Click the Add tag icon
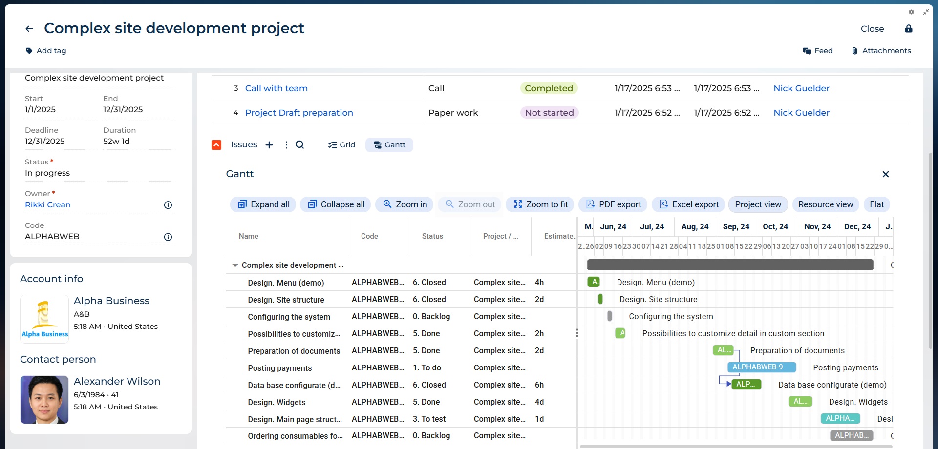The image size is (938, 449). tap(29, 51)
